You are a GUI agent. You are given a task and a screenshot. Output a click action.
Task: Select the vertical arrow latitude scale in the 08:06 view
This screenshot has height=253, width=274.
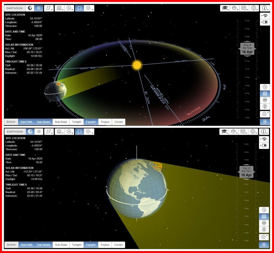coord(265,107)
